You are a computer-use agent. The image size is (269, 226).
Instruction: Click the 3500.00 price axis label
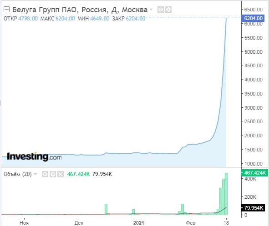254,94
